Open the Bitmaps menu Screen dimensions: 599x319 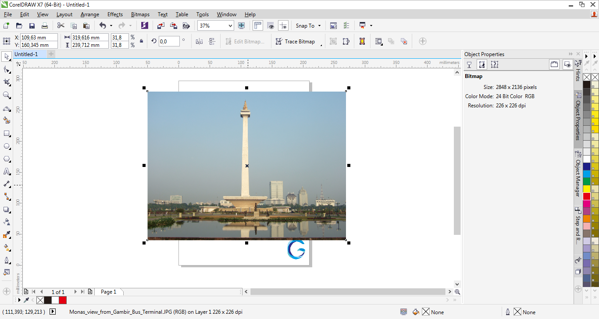click(140, 14)
